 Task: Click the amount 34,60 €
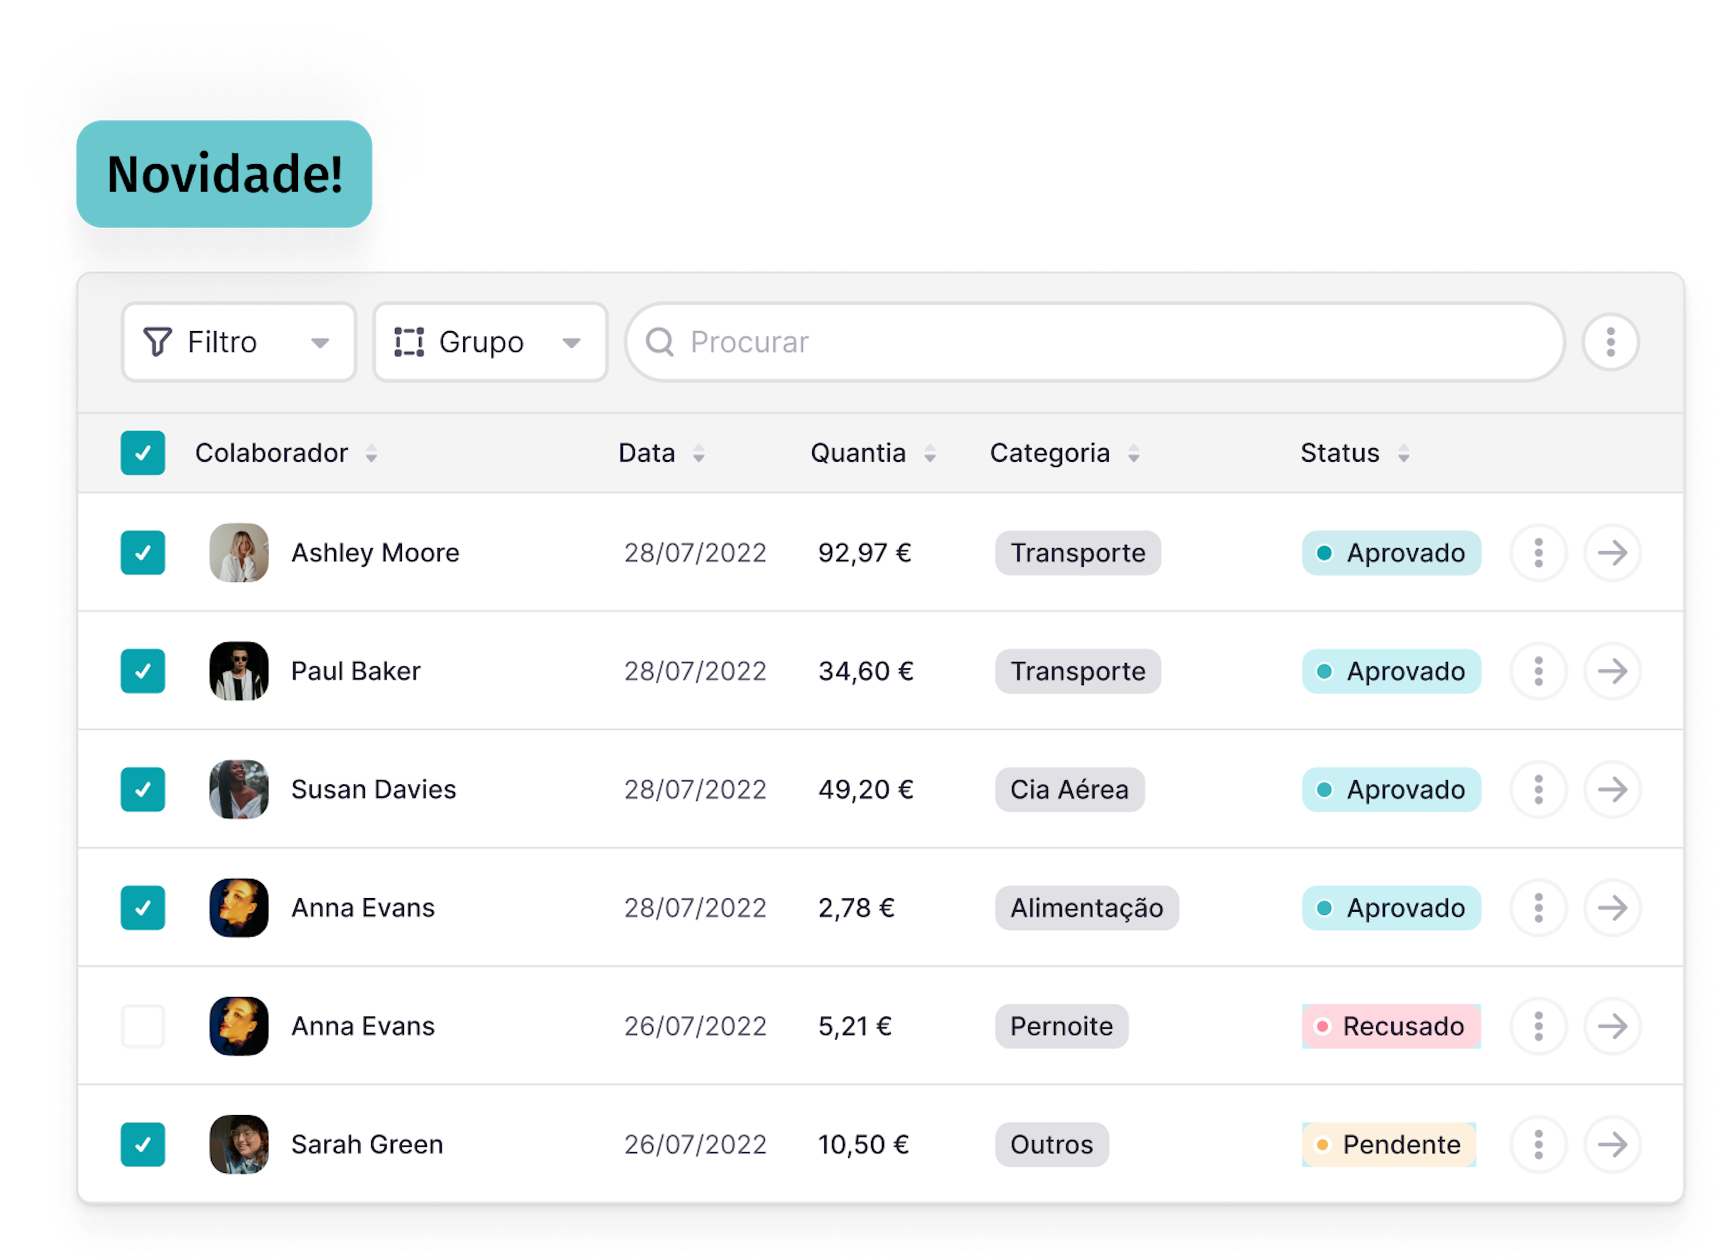tap(865, 671)
